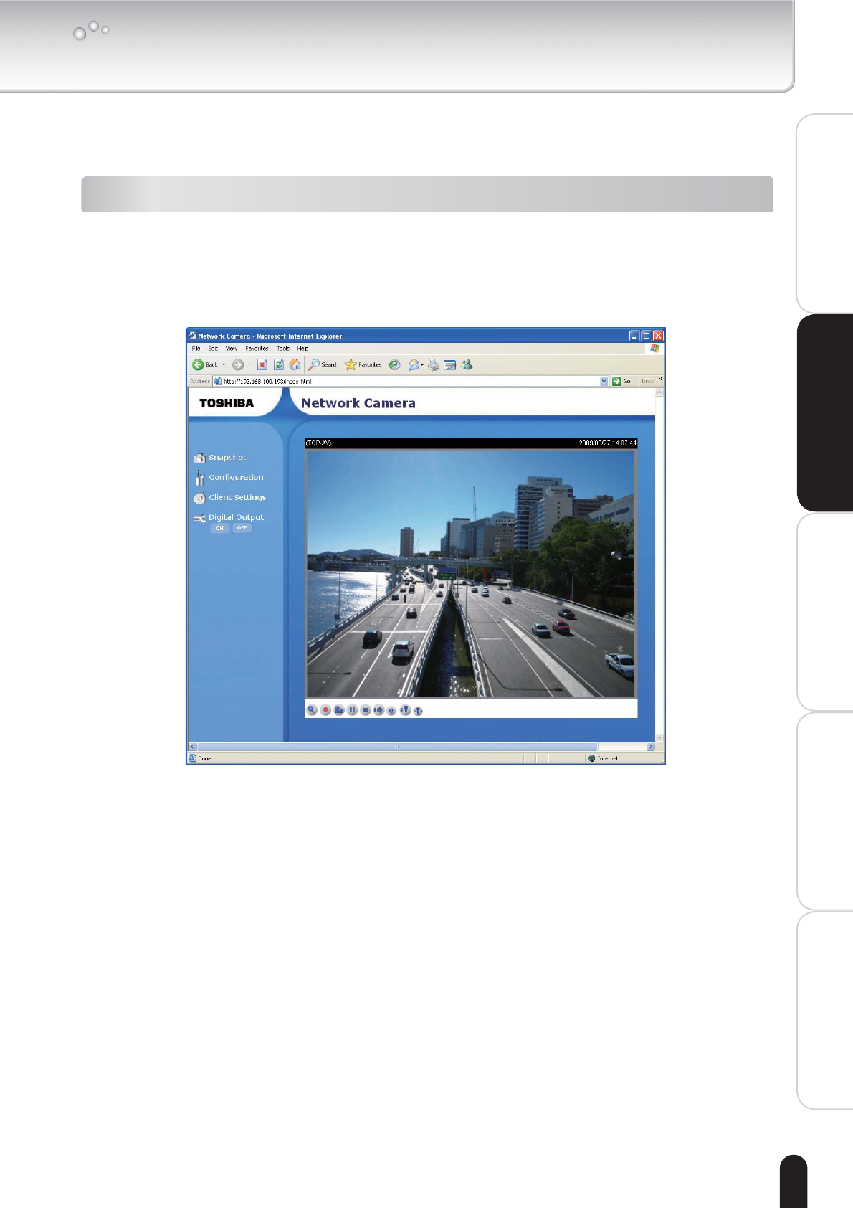Click the Digital zoom magnifier icon below video
The image size is (853, 1208).
[312, 710]
